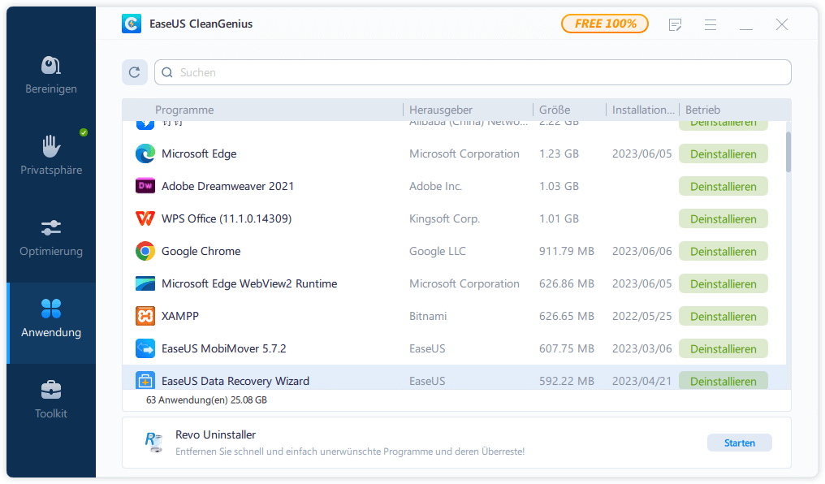Click the 626.65 MB size value
825x484 pixels.
tap(567, 316)
